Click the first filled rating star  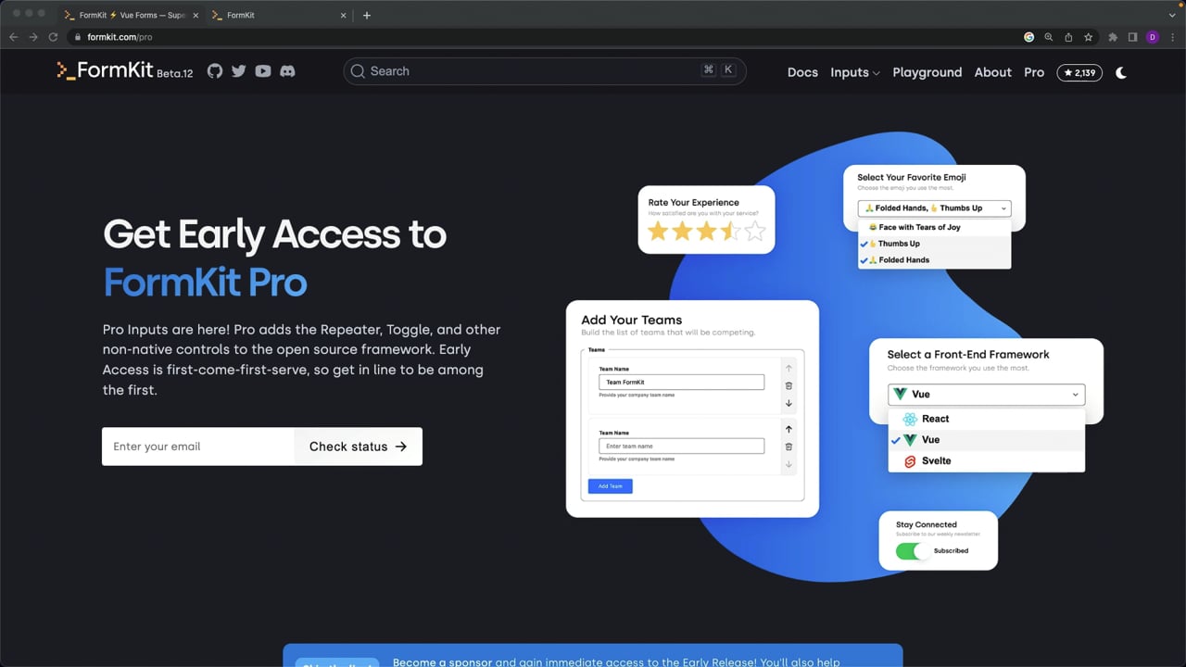coord(658,231)
